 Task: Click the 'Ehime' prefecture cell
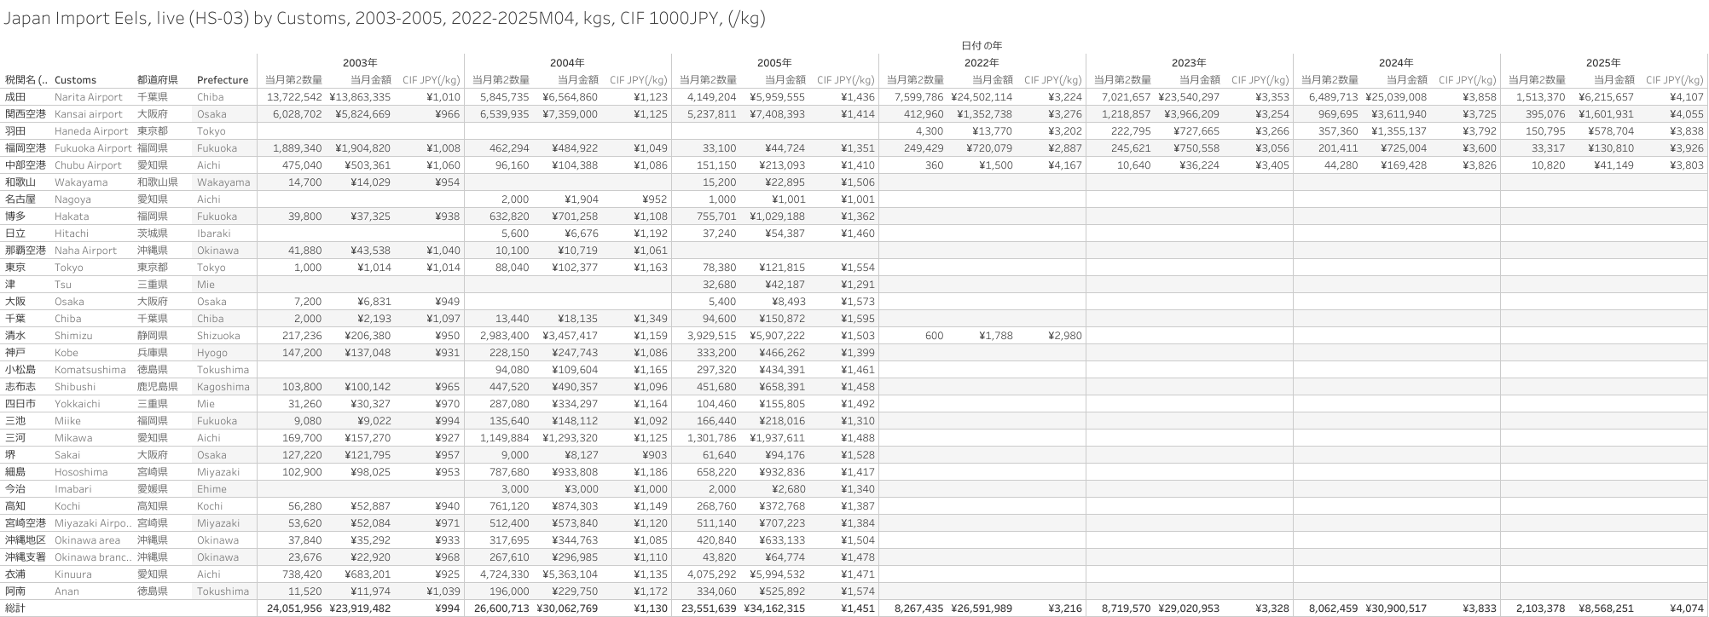tap(211, 489)
